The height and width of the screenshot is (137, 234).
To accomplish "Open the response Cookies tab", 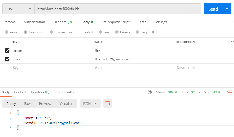I will click(x=20, y=92).
